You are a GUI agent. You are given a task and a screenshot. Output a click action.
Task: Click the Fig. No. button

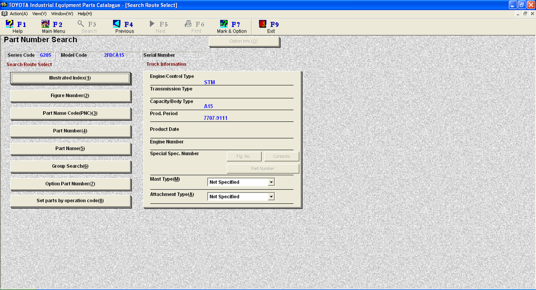pyautogui.click(x=244, y=157)
